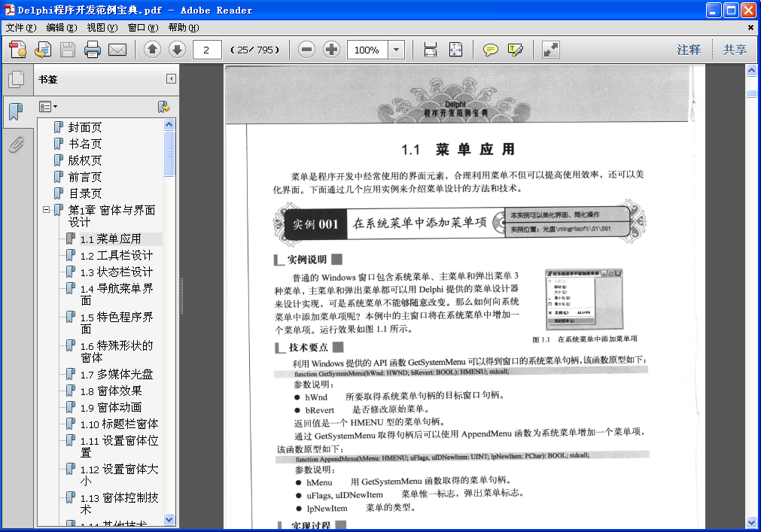Click the 100% zoom value field

click(x=367, y=50)
